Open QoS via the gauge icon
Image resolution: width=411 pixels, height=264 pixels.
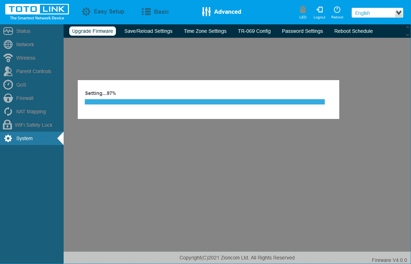pyautogui.click(x=8, y=85)
